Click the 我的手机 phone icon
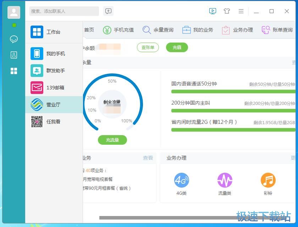This screenshot has width=298, height=227. 37,54
